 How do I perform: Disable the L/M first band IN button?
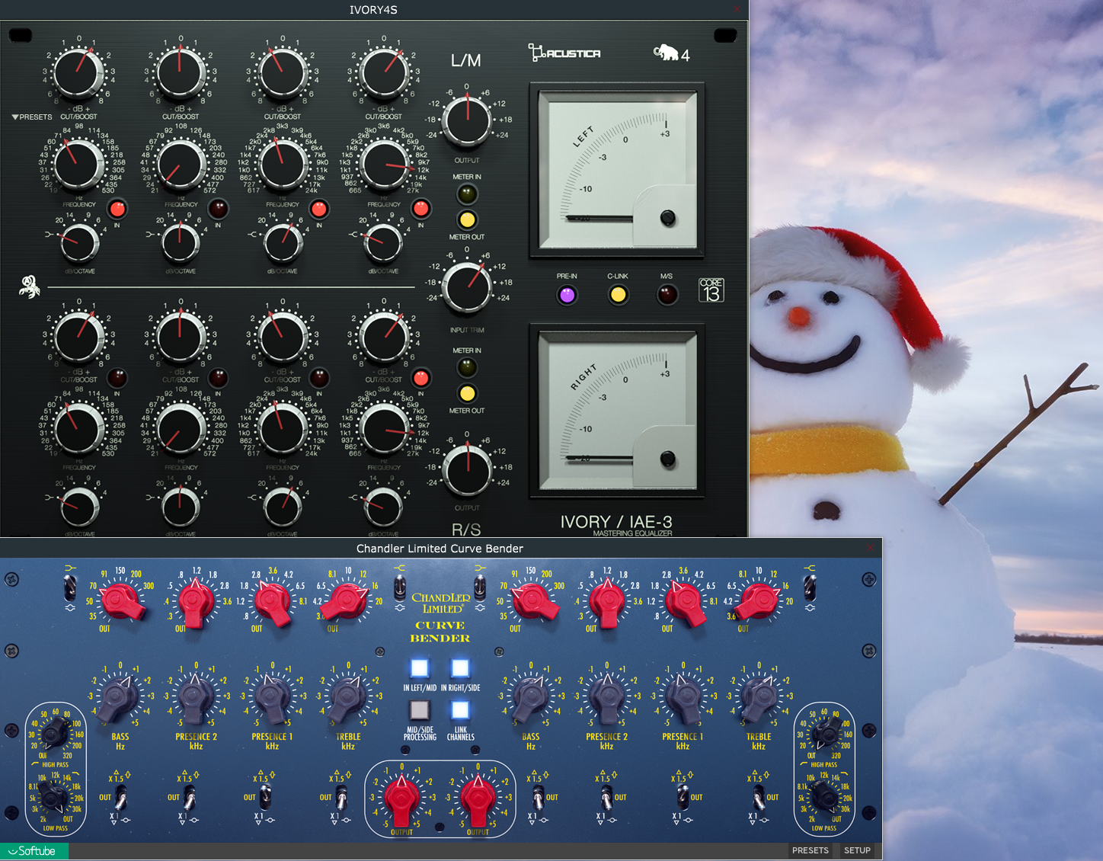pos(117,208)
